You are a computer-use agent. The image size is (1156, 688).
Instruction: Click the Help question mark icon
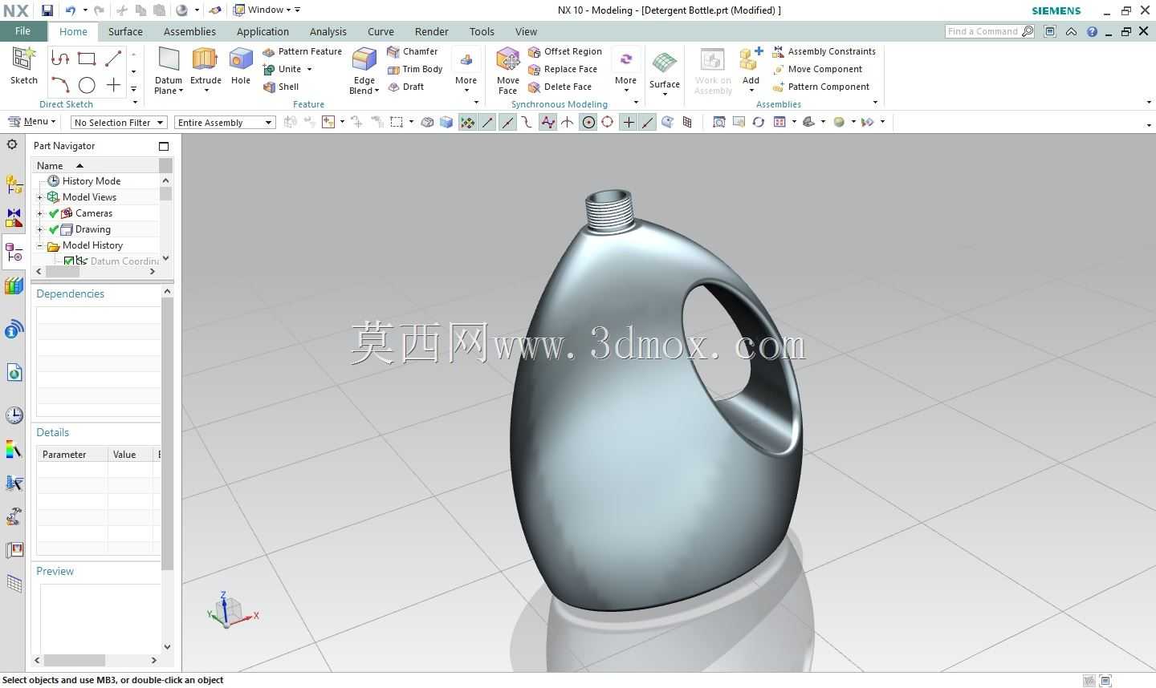tap(1092, 32)
